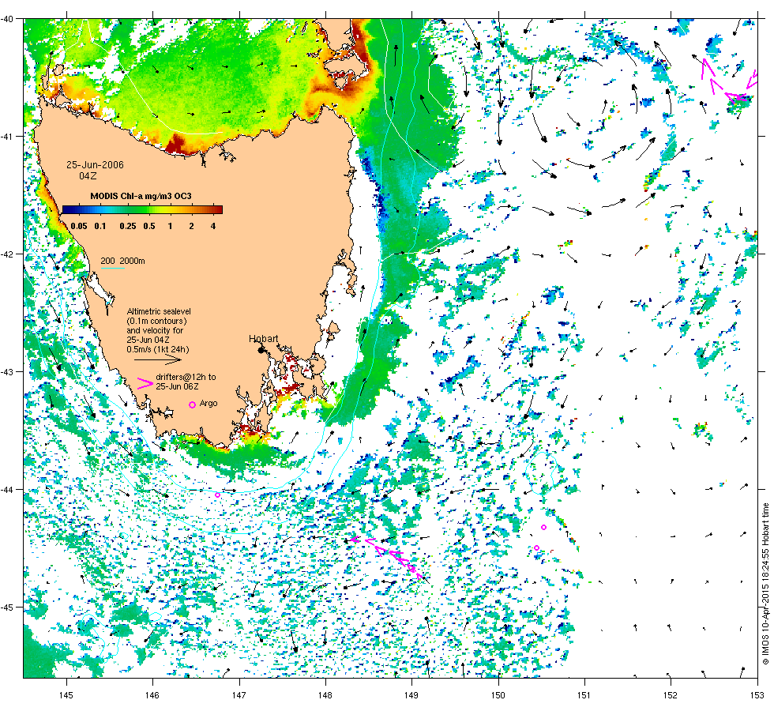Viewport: 774px width, 711px height.
Task: Click latitude axis label '-40'
Action: 8,19
